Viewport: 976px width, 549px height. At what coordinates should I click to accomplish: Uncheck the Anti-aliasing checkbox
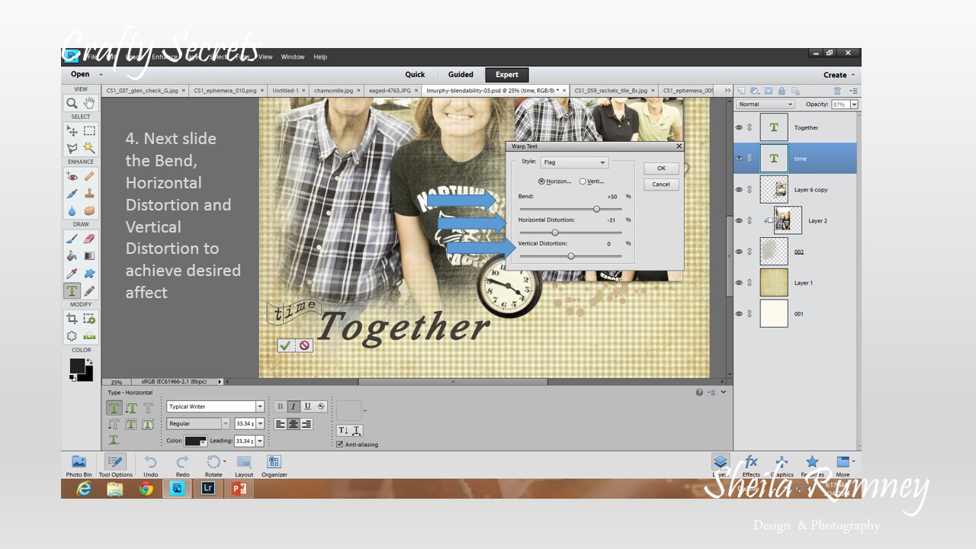[x=339, y=444]
